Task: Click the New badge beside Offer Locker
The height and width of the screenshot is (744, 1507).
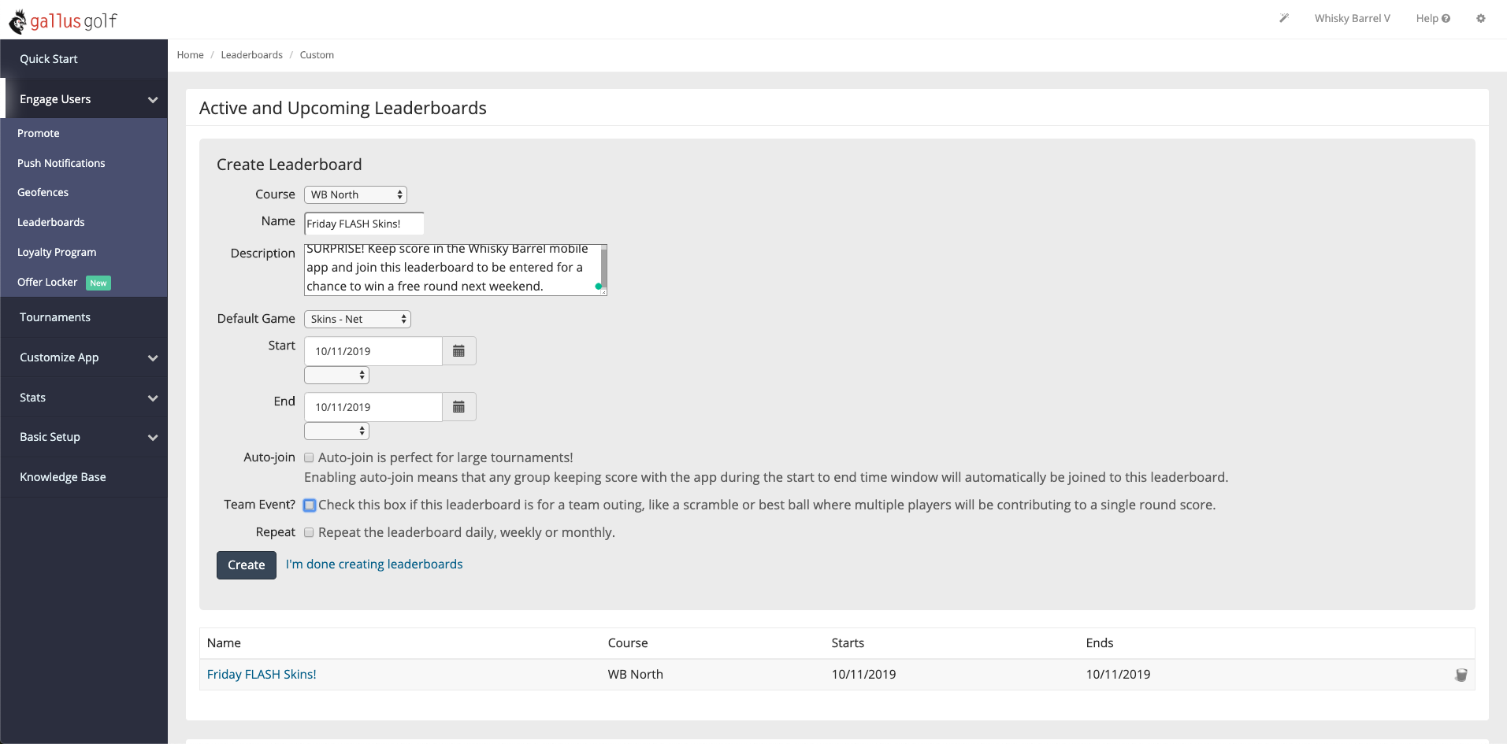Action: (98, 283)
